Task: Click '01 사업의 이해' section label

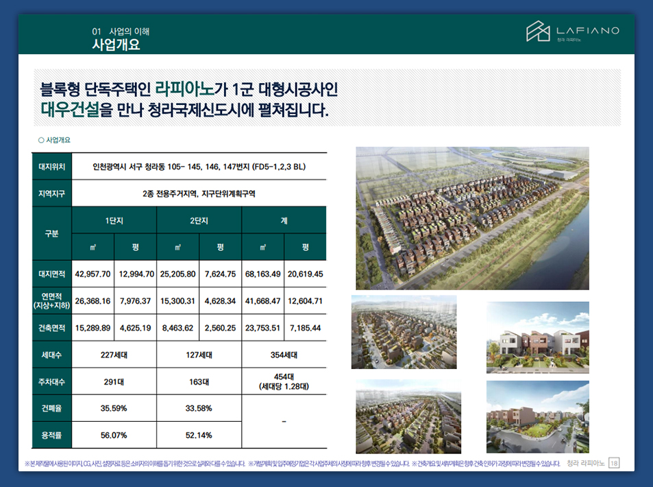Action: 121,32
